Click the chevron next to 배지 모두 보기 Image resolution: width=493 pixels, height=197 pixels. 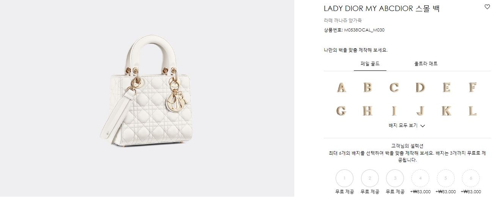point(422,126)
